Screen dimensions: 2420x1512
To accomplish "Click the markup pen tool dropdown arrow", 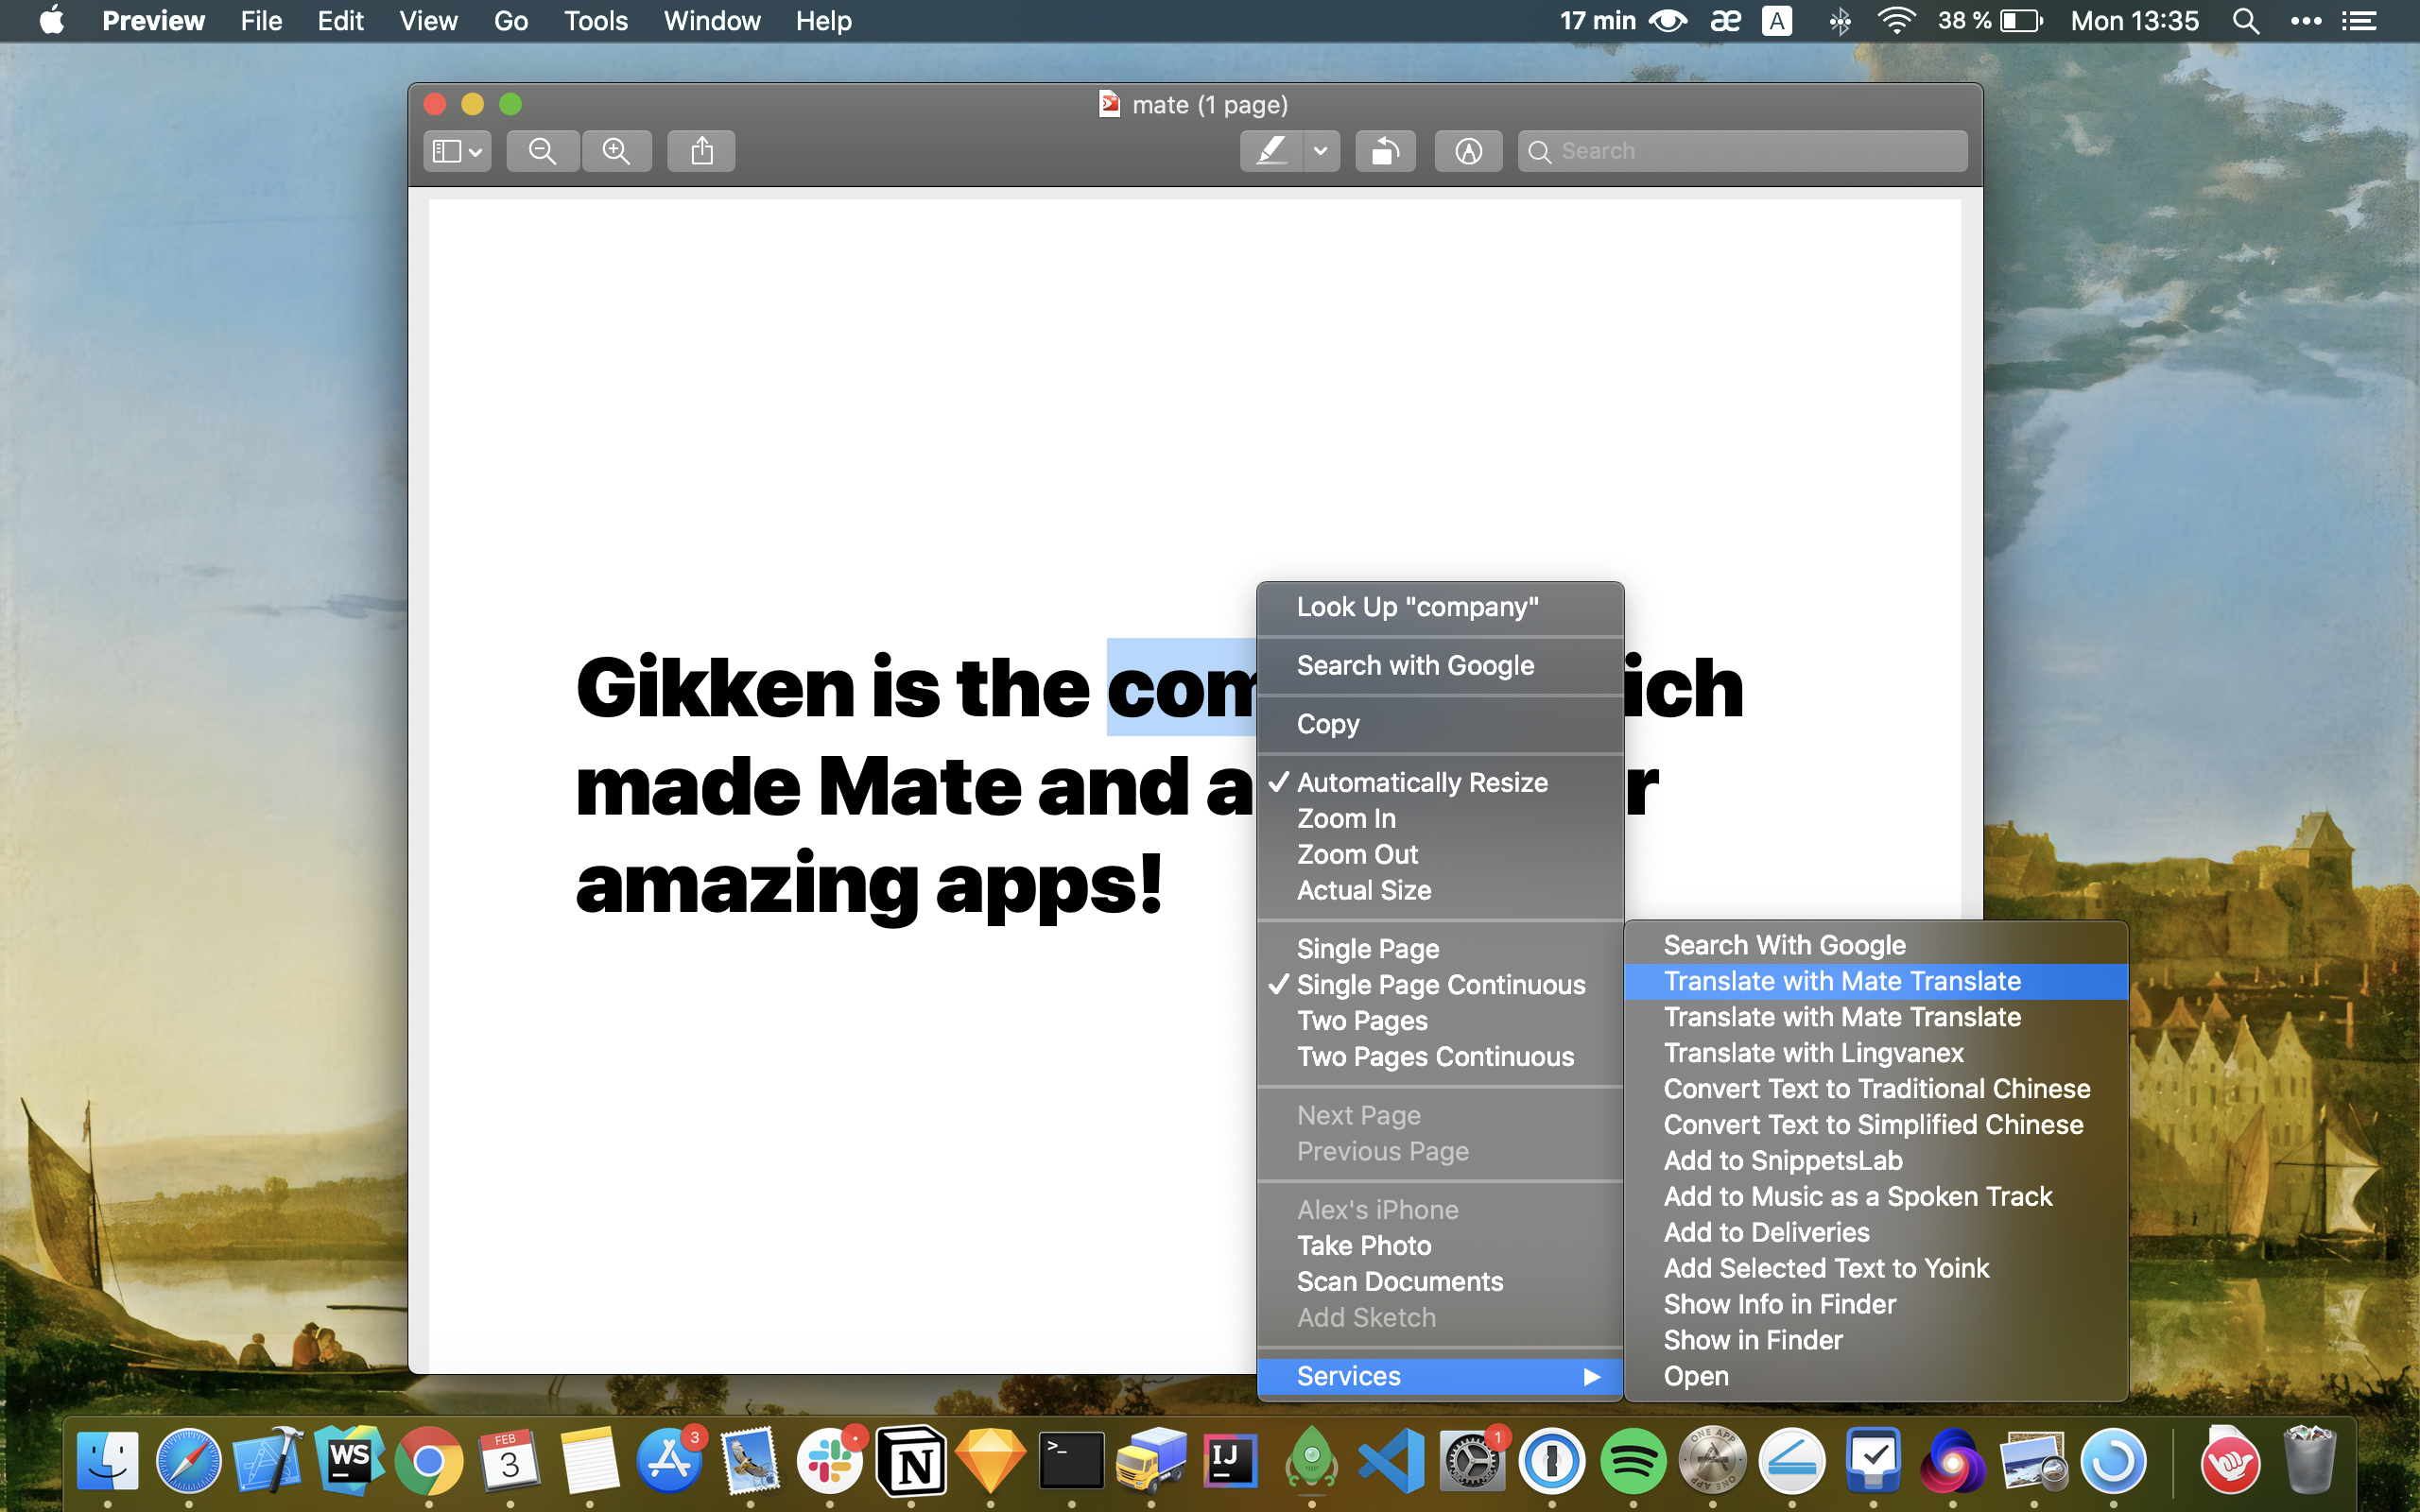I will click(x=1319, y=150).
